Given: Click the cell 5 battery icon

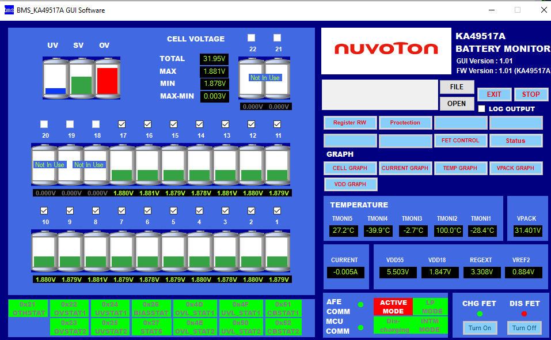Looking at the screenshot, I should [x=174, y=251].
